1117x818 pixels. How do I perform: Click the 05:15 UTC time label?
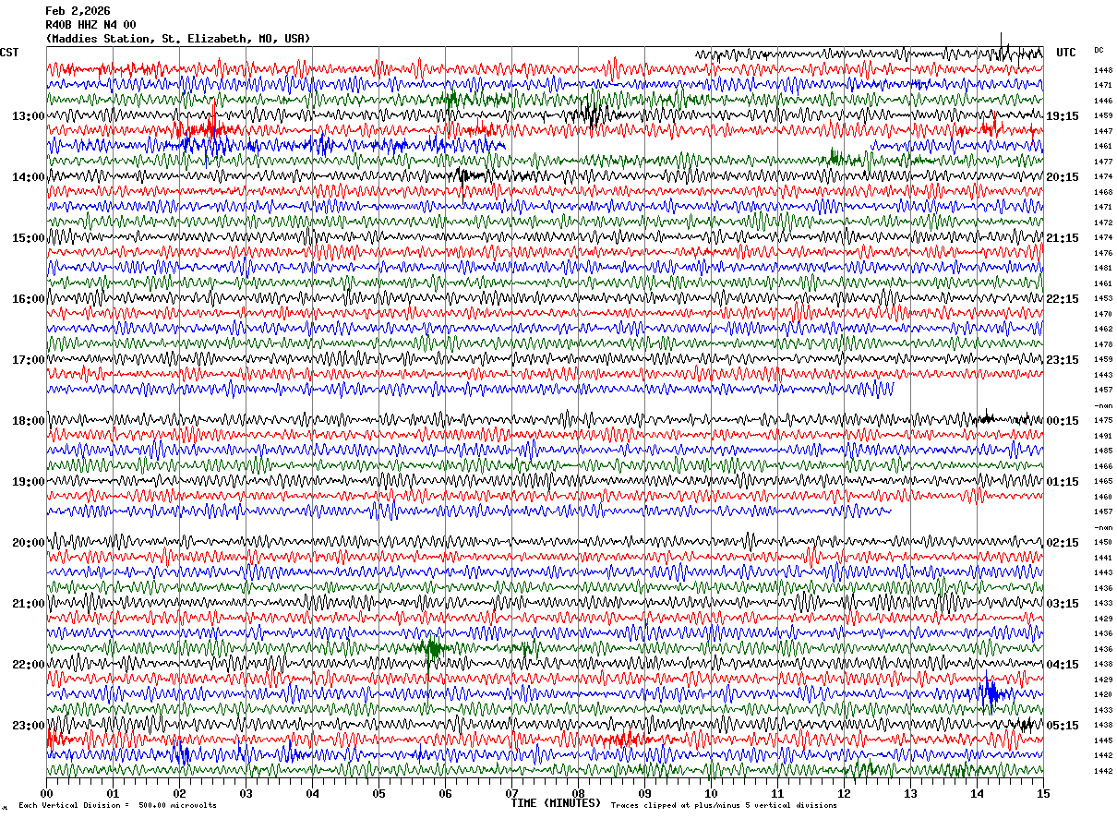[1063, 726]
